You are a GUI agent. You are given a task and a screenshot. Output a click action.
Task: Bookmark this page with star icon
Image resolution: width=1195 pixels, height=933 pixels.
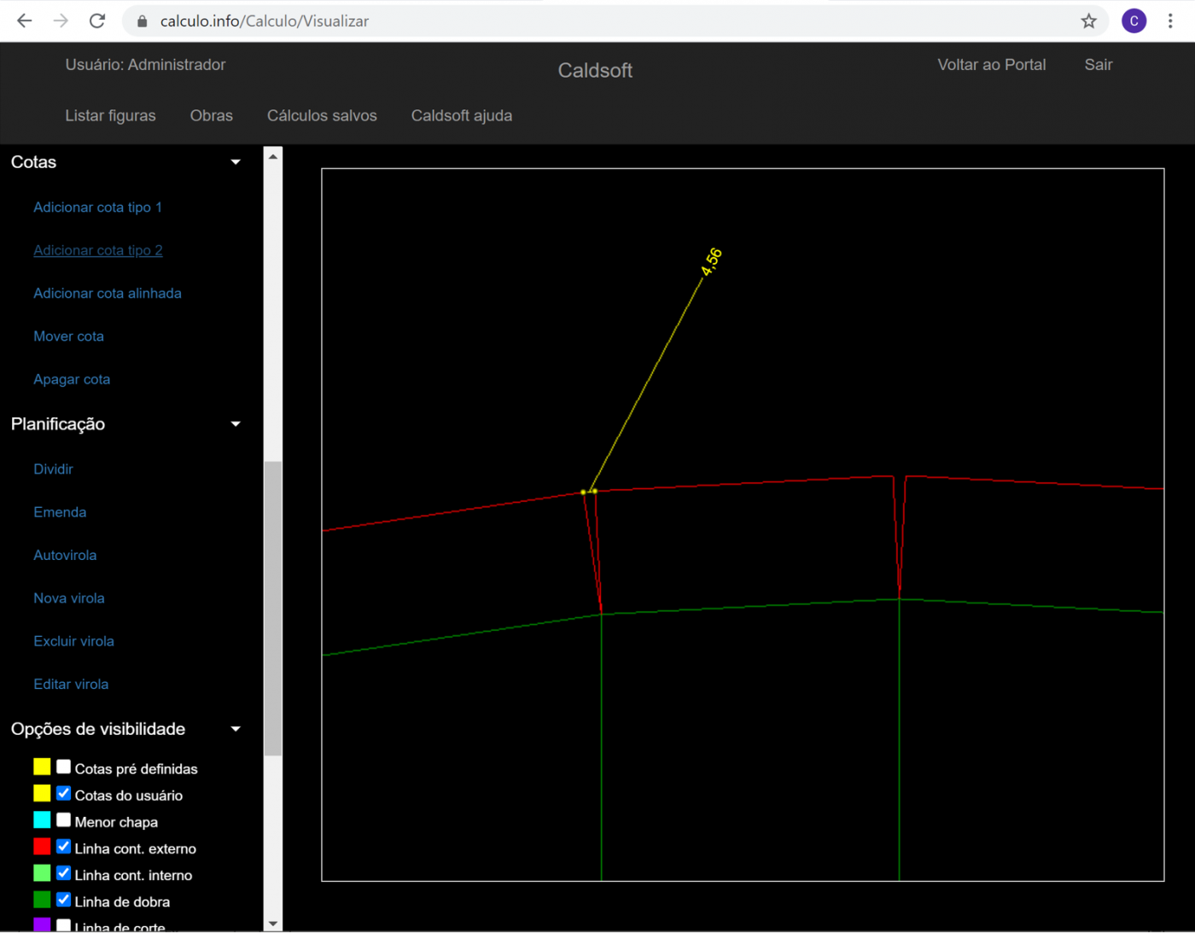point(1088,21)
